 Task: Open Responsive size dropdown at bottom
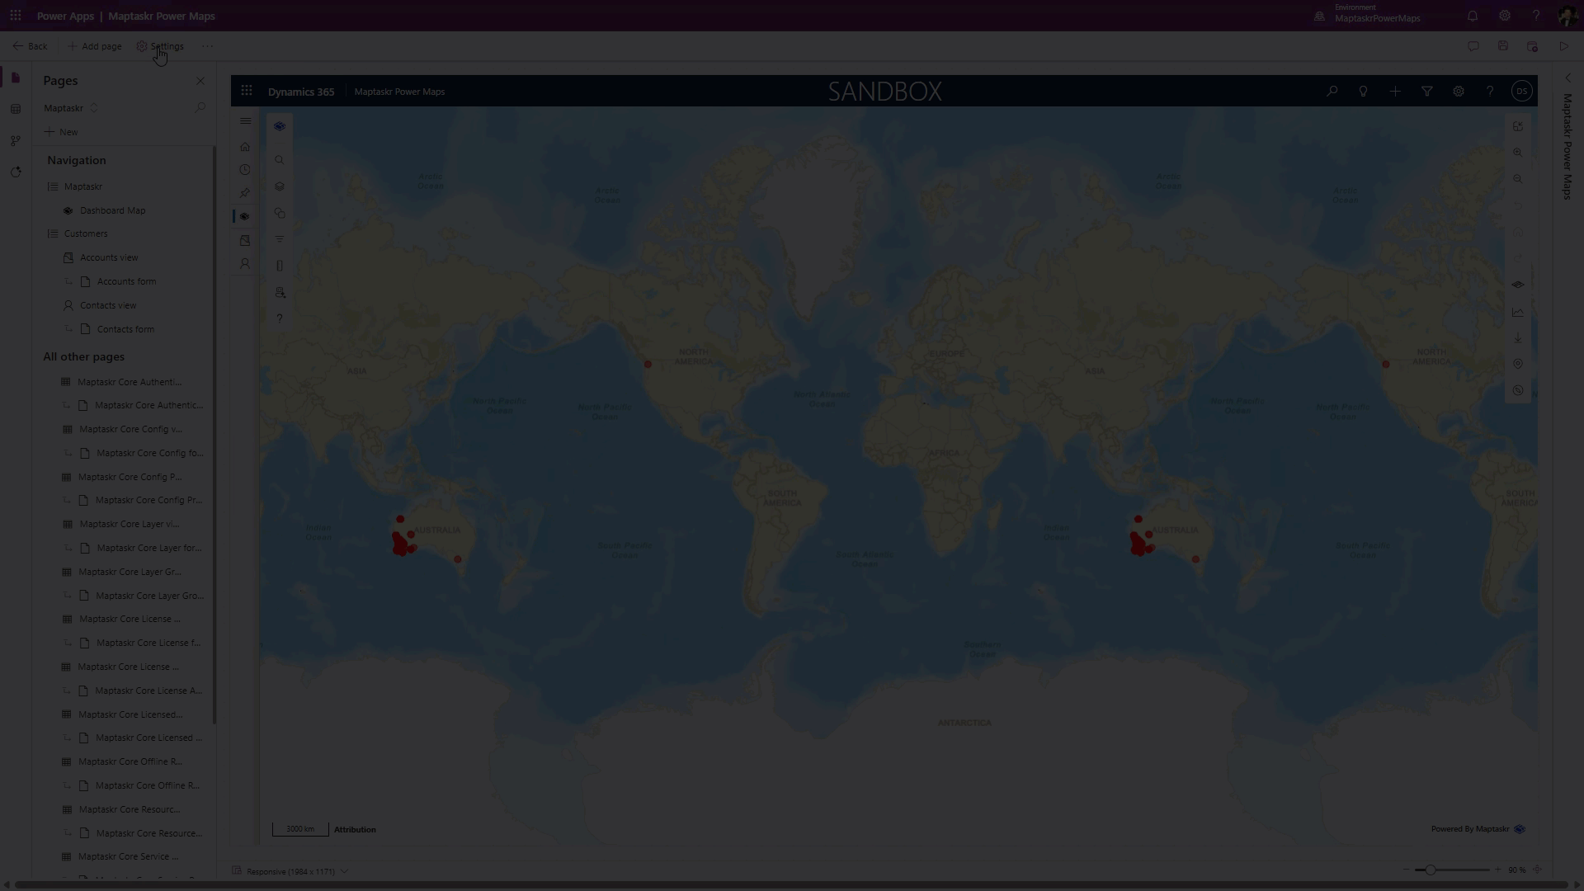pyautogui.click(x=344, y=871)
